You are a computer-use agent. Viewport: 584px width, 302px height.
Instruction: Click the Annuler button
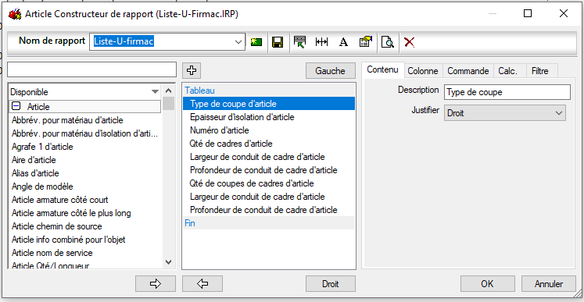549,284
